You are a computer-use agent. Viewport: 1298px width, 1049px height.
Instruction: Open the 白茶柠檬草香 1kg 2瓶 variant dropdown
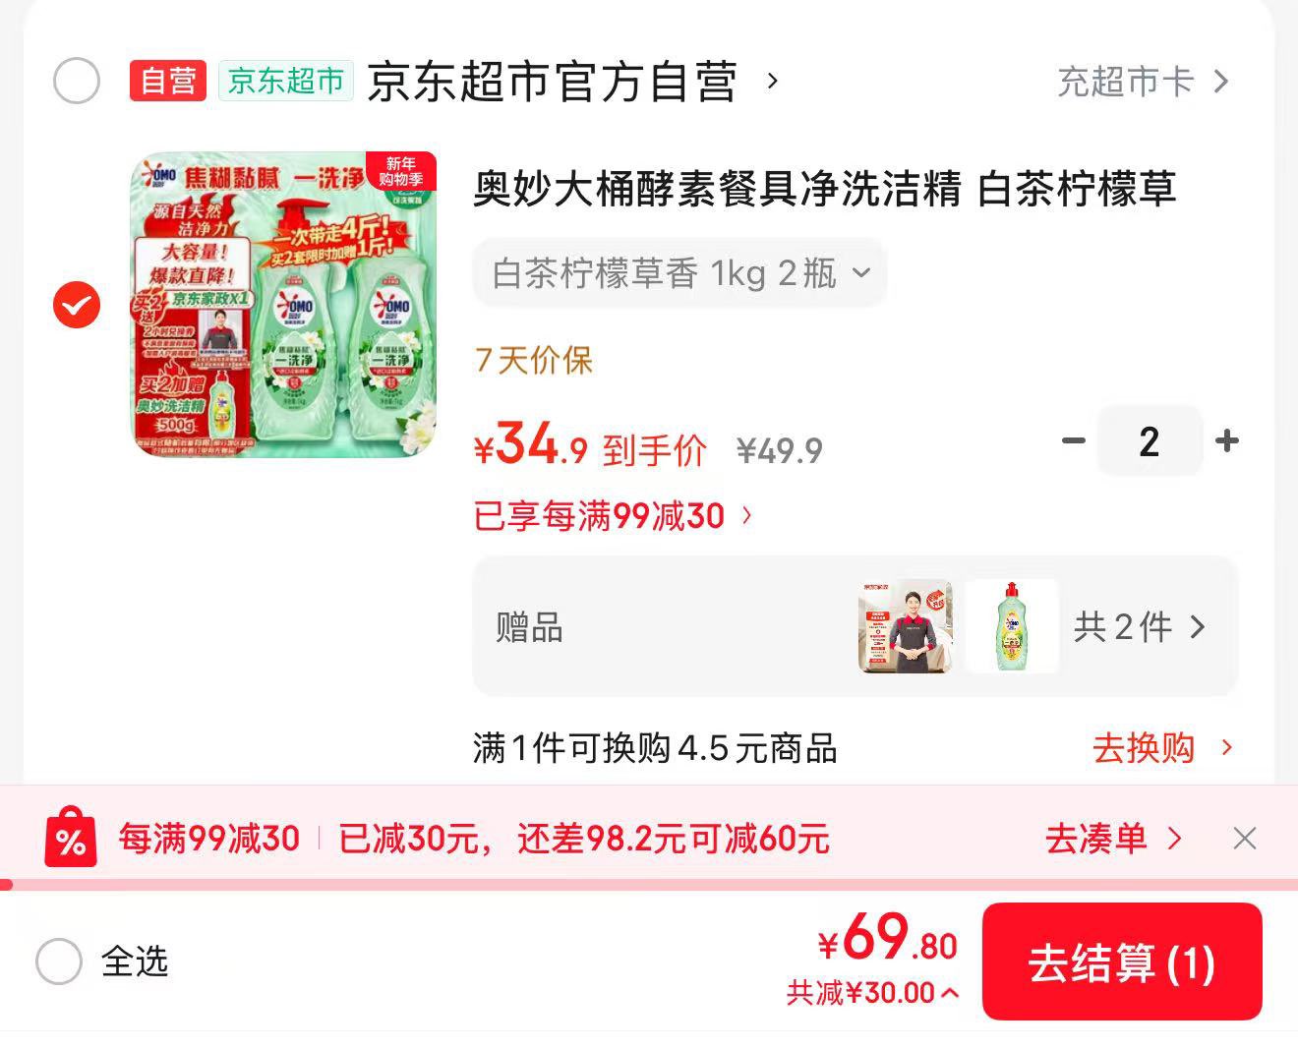[x=680, y=272]
